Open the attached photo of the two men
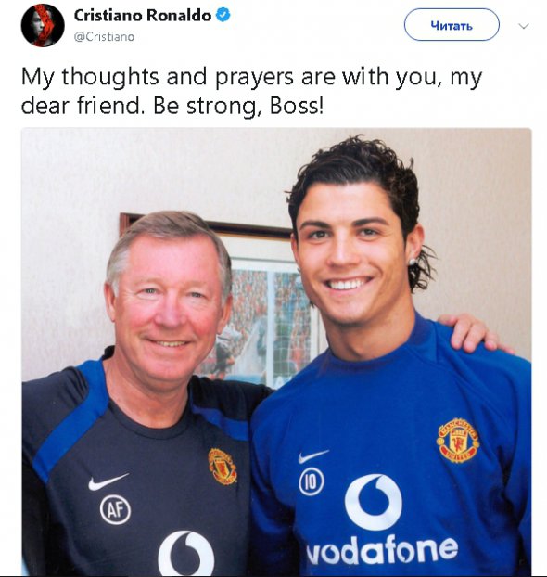Screen dimensions: 547x577 click(276, 352)
